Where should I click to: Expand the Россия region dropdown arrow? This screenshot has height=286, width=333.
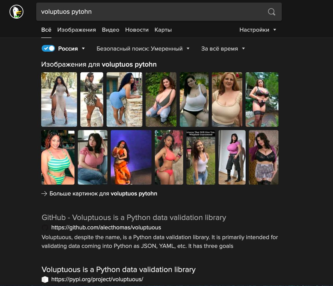coord(83,48)
